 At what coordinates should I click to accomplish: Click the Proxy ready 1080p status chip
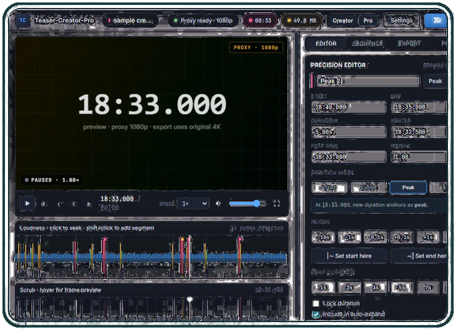[x=204, y=20]
